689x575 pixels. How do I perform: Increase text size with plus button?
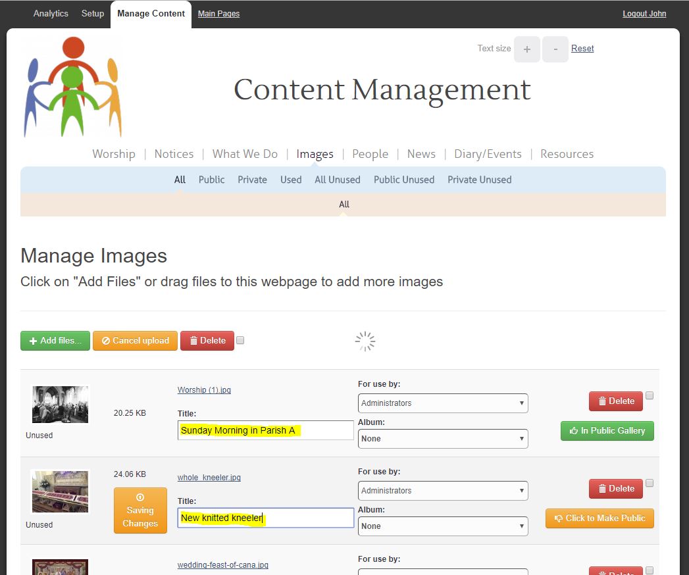[526, 49]
